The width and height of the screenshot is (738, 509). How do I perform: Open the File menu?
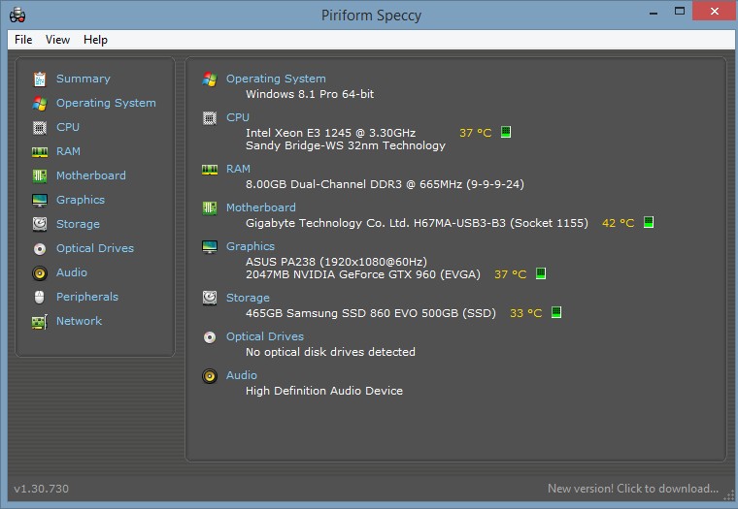[23, 40]
